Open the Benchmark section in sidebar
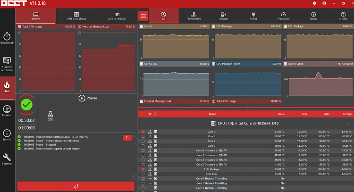The width and height of the screenshot is (354, 192). [x=7, y=38]
